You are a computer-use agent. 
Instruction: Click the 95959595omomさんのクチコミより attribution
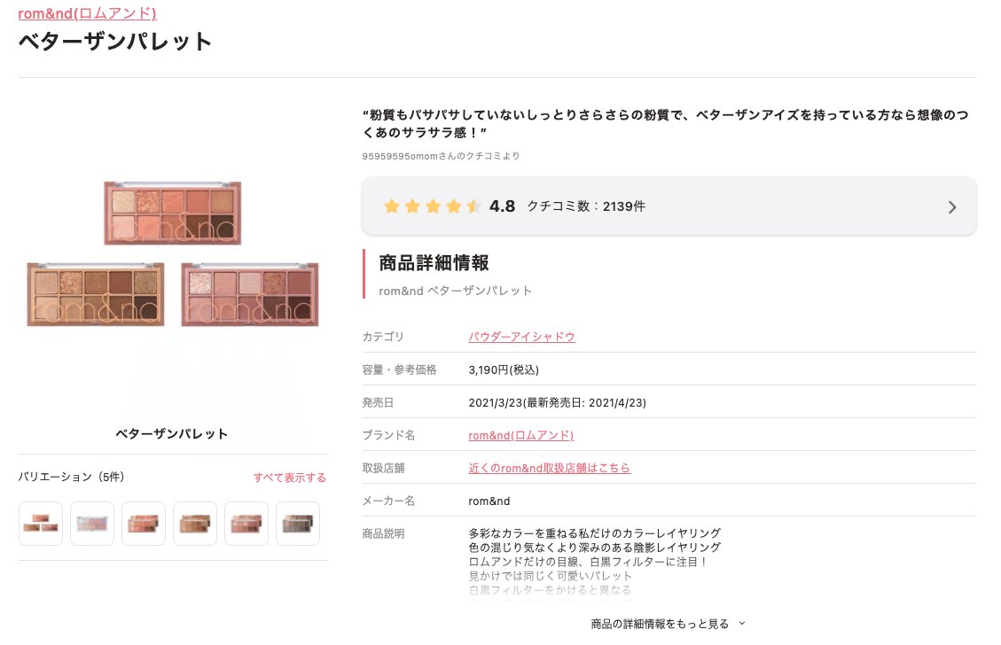[441, 156]
